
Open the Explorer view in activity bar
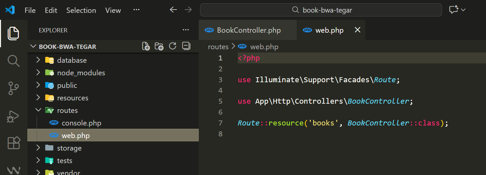(13, 33)
